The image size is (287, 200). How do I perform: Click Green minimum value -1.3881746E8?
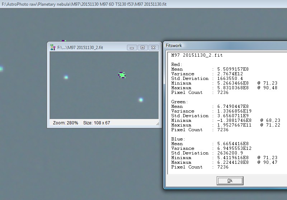235,120
